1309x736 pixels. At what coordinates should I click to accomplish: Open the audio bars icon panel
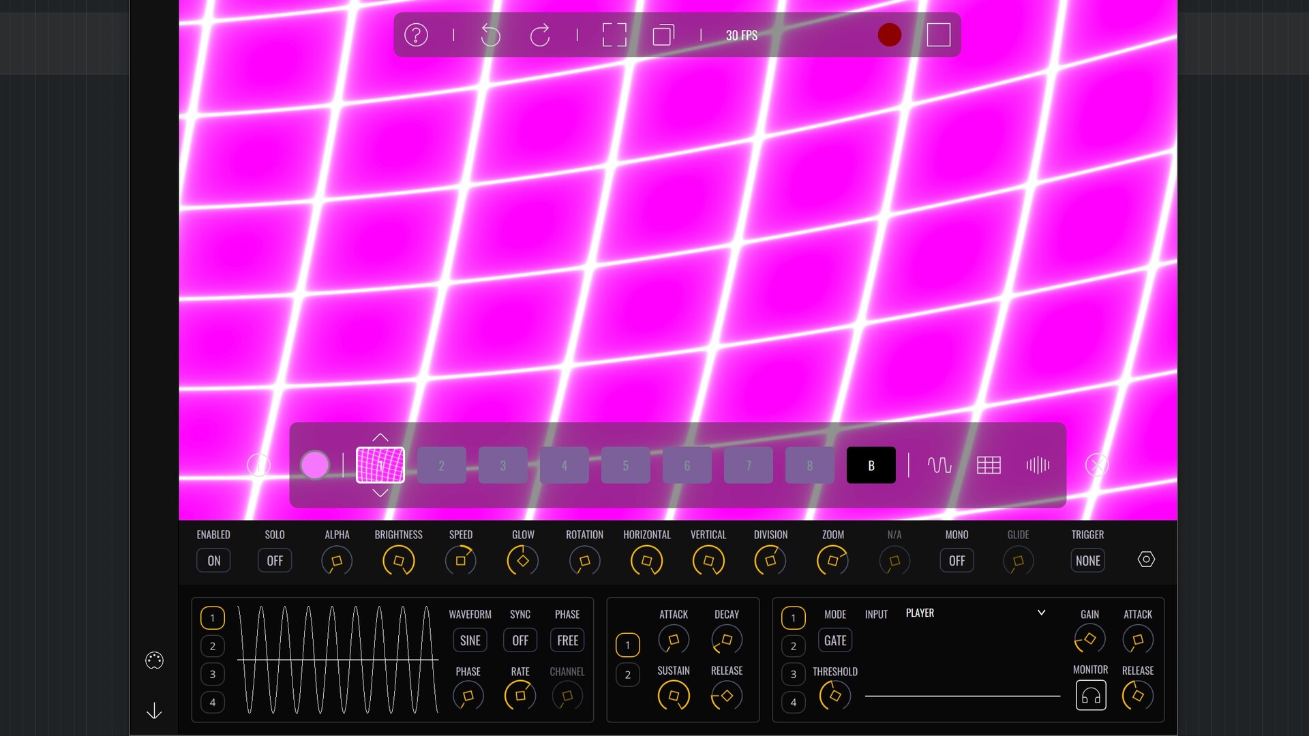tap(1038, 465)
